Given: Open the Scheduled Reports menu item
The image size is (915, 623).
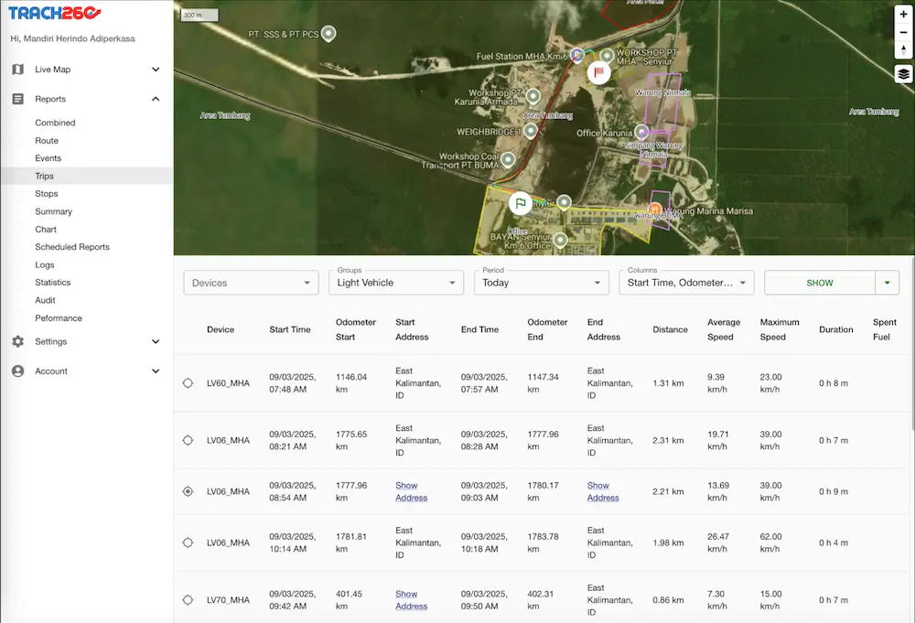Looking at the screenshot, I should point(72,247).
